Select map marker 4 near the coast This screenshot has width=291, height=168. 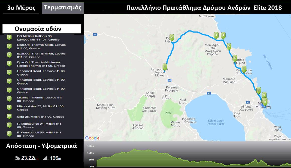(223, 35)
